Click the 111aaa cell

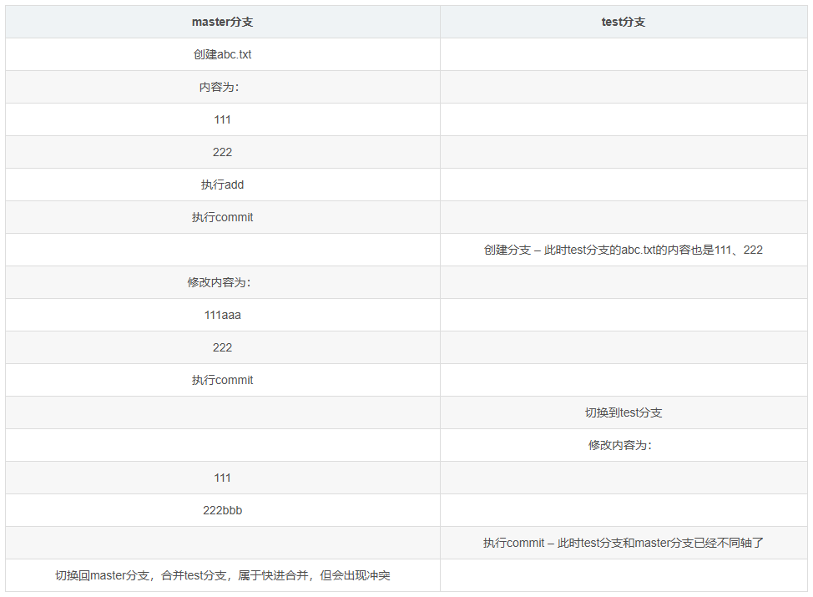click(x=222, y=315)
